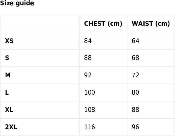Select chest value 108 for XL

click(x=89, y=110)
